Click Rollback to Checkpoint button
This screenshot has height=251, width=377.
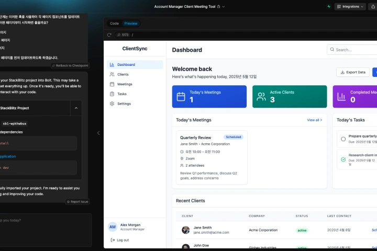70,65
